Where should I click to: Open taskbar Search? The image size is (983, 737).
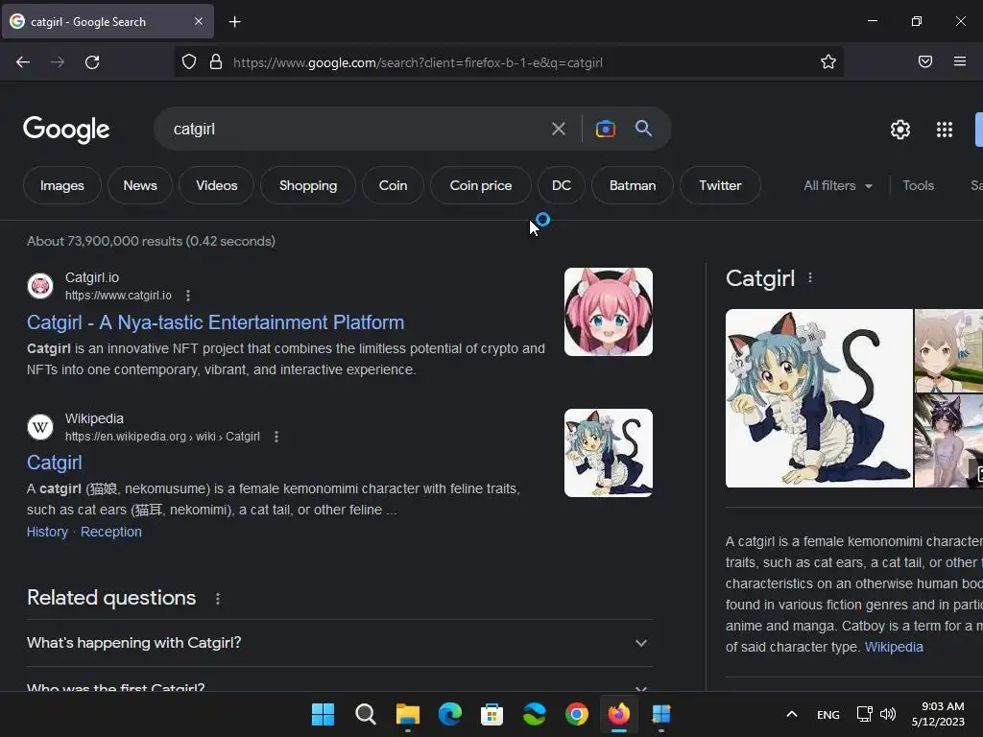366,714
